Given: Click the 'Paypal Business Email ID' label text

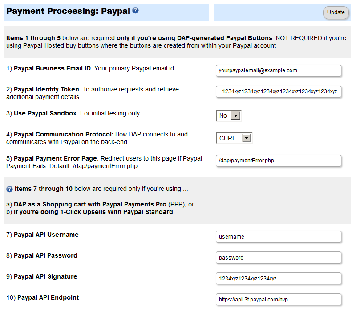Looking at the screenshot, I should pyautogui.click(x=52, y=69).
